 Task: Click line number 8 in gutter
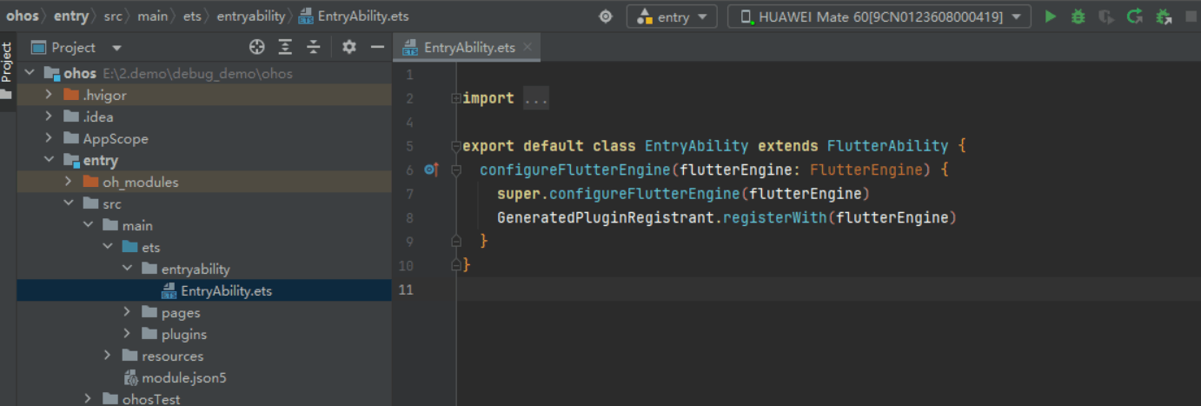click(410, 217)
